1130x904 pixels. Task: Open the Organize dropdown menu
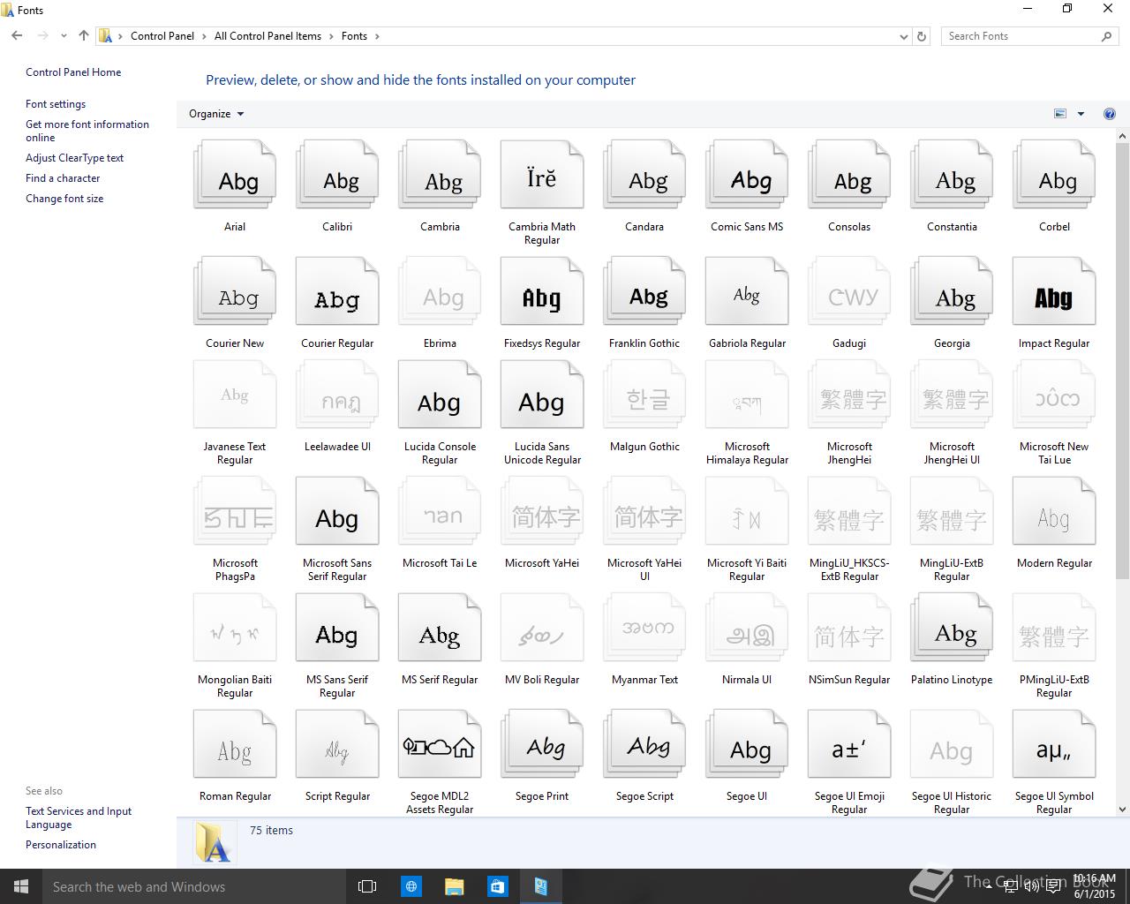coord(216,114)
